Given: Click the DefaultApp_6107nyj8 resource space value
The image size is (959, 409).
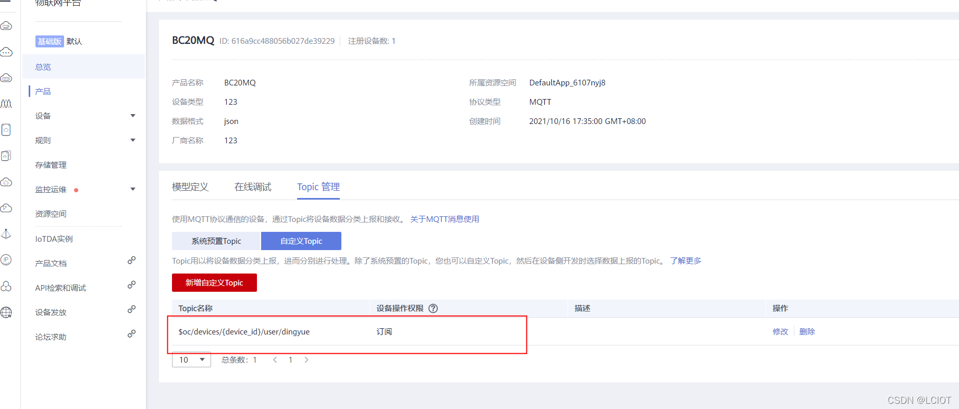Looking at the screenshot, I should [567, 82].
